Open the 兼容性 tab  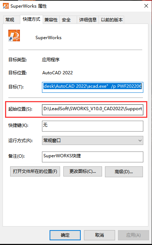(x=51, y=20)
